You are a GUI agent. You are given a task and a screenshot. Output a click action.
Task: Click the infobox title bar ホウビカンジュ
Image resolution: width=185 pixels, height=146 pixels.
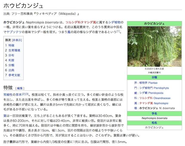click(x=155, y=23)
